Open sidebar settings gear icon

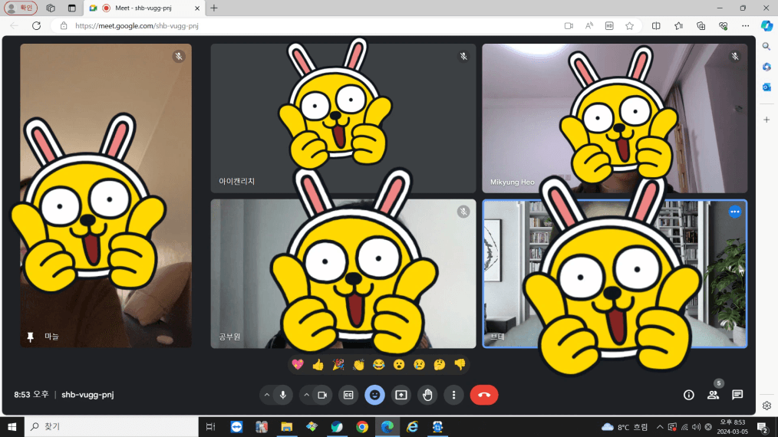pos(766,406)
